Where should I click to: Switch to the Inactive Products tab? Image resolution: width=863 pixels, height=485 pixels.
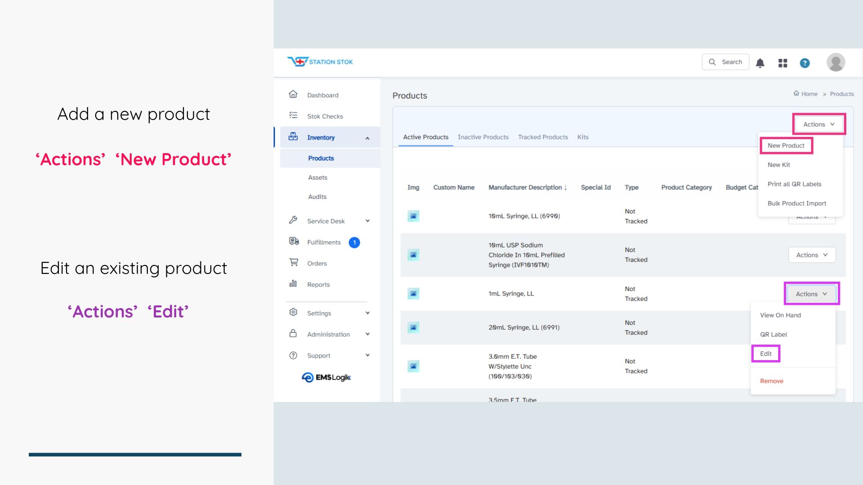click(x=483, y=137)
